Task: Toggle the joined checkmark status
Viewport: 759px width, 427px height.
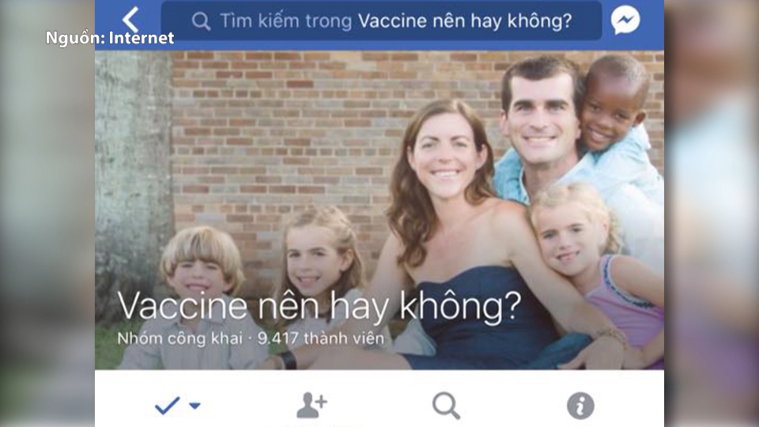Action: [x=167, y=405]
